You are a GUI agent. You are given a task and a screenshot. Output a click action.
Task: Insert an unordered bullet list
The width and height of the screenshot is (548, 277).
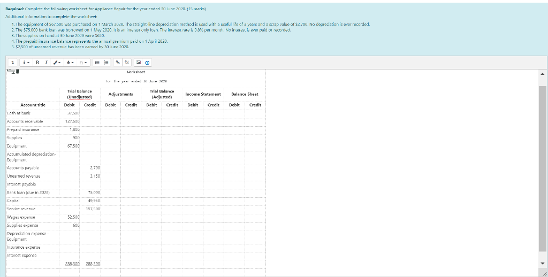(97, 63)
